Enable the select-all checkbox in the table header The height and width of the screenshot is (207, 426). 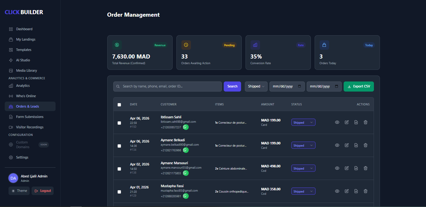coord(119,104)
